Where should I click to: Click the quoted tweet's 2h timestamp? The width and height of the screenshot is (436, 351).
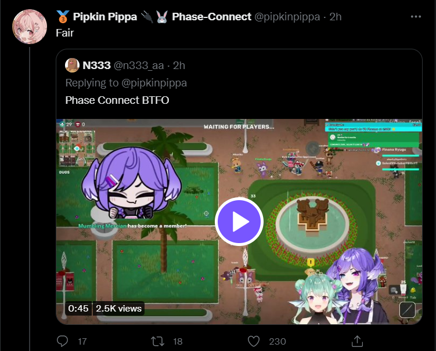click(x=179, y=66)
